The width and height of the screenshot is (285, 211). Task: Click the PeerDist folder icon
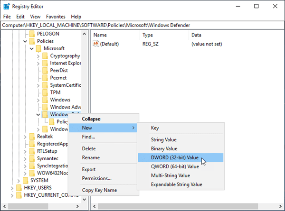45,70
